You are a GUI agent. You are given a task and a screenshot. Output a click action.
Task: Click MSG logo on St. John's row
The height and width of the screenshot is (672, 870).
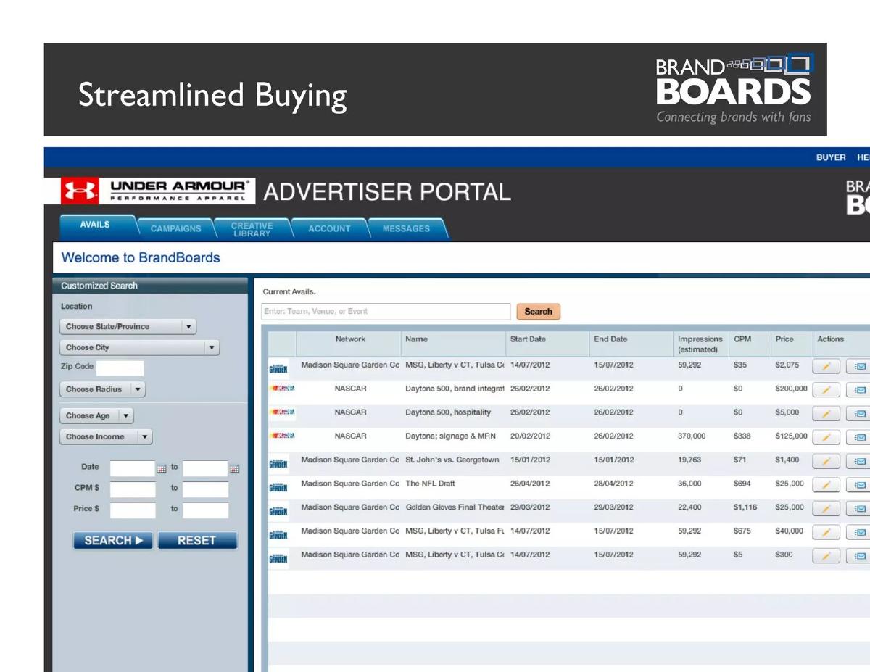[278, 463]
